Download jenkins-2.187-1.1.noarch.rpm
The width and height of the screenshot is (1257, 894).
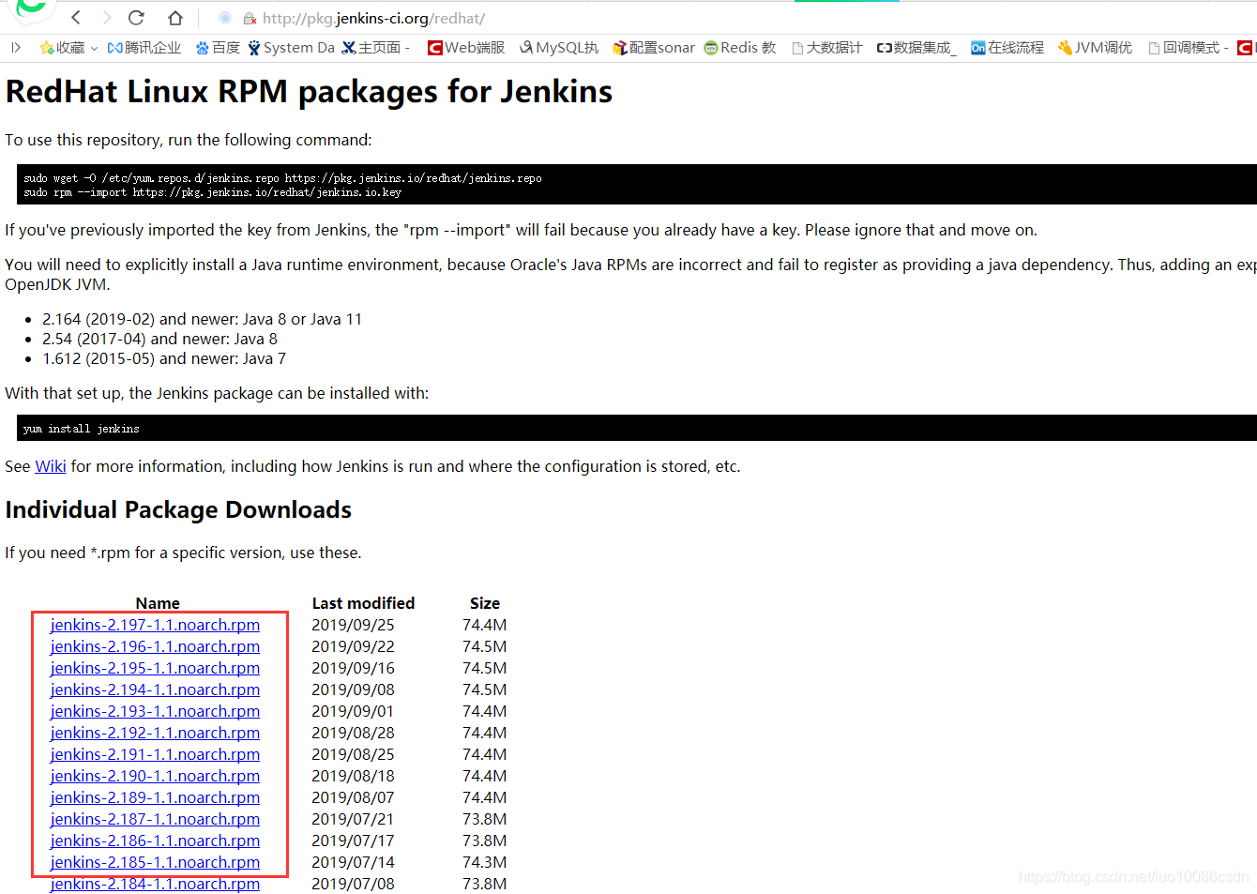(155, 819)
